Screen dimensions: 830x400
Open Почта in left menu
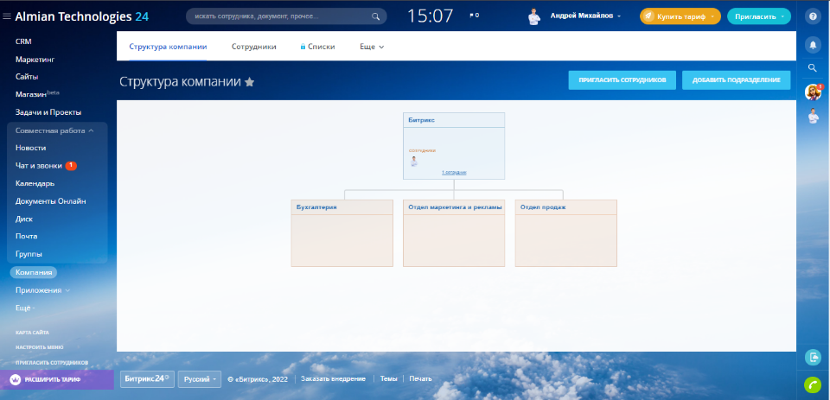(x=27, y=236)
